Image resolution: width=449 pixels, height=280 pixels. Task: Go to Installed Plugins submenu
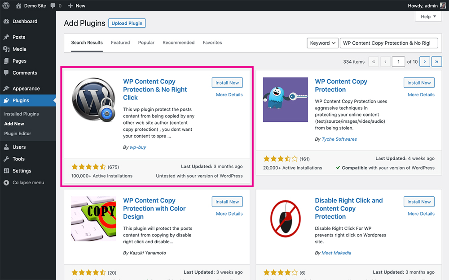pos(22,114)
